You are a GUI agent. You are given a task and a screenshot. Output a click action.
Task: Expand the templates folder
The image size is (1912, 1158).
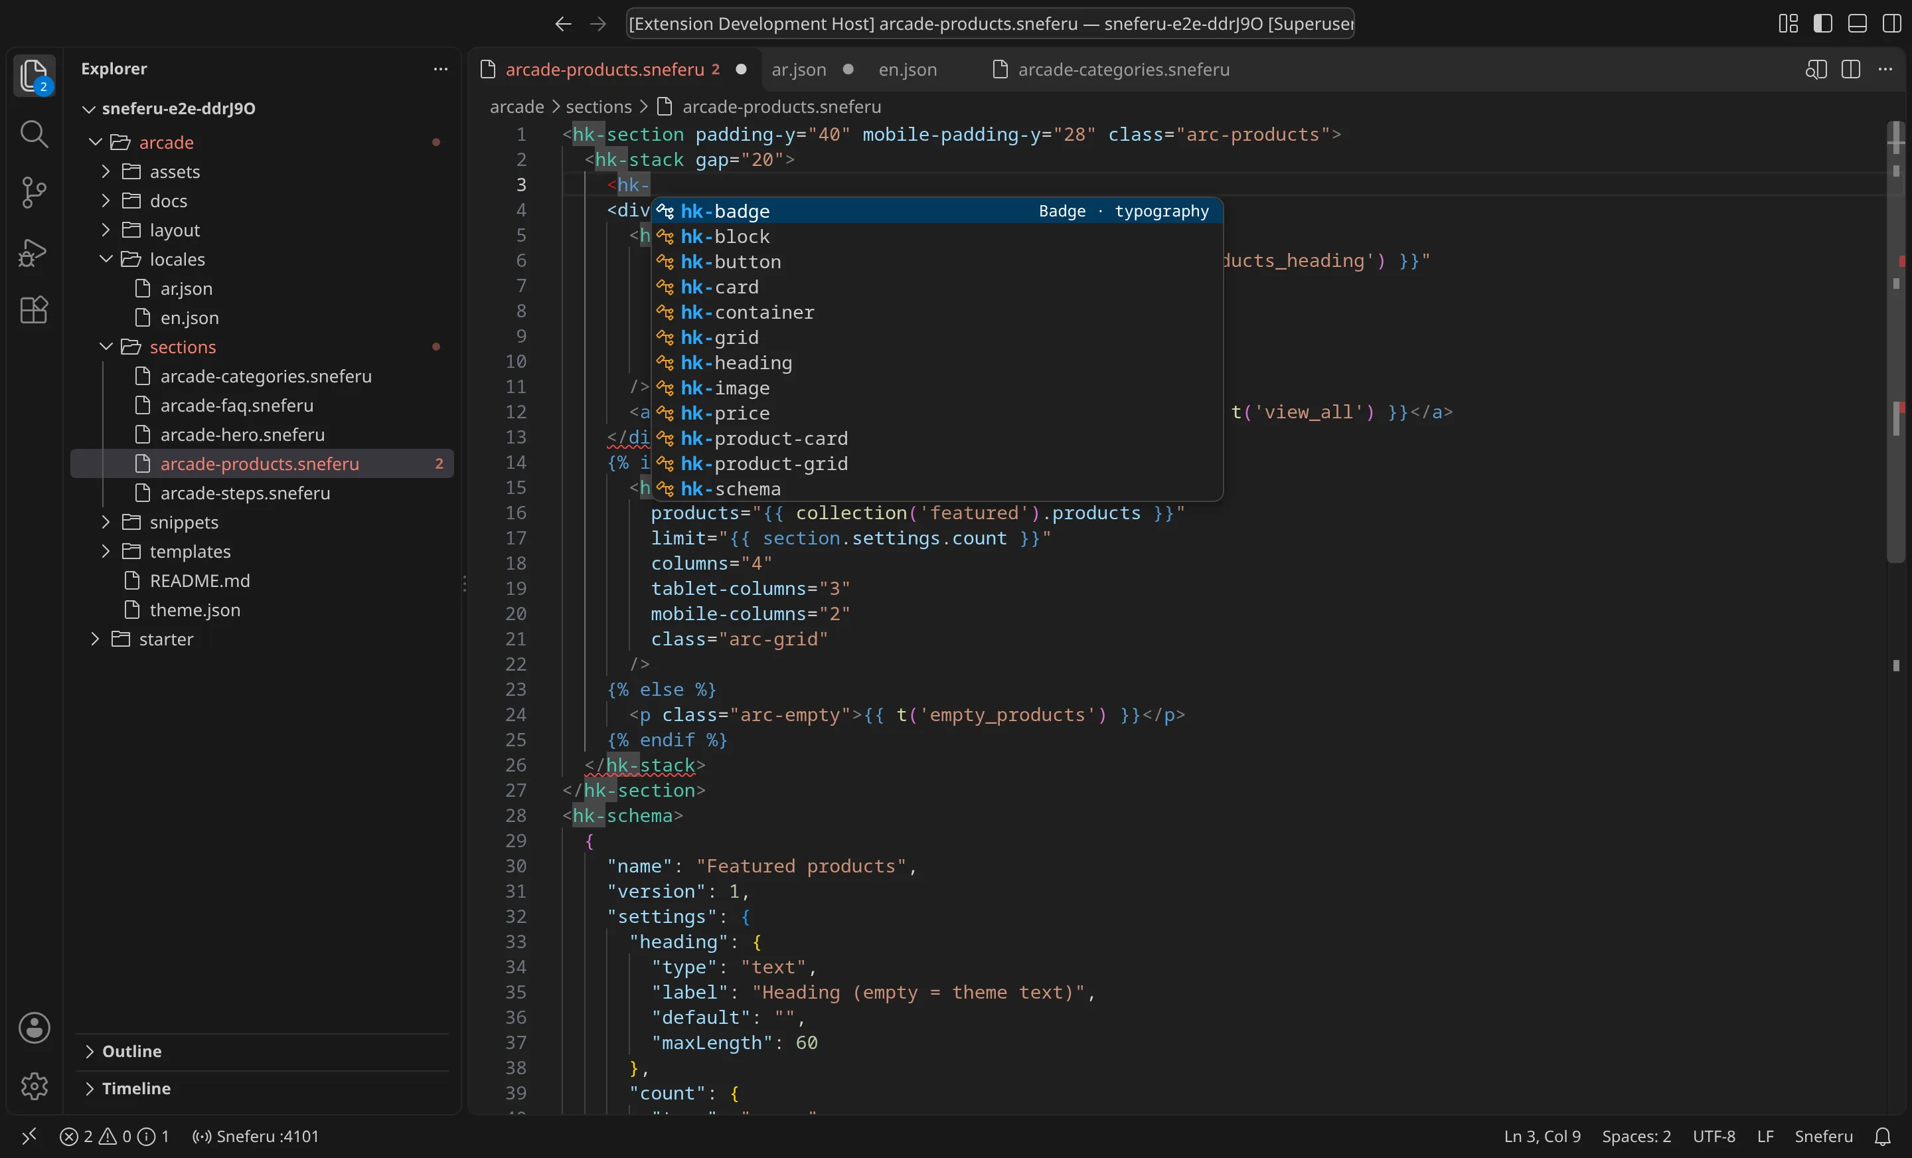click(106, 551)
